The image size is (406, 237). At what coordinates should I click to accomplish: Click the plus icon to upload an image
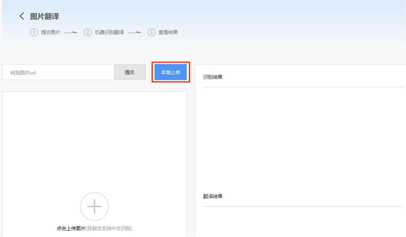94,207
